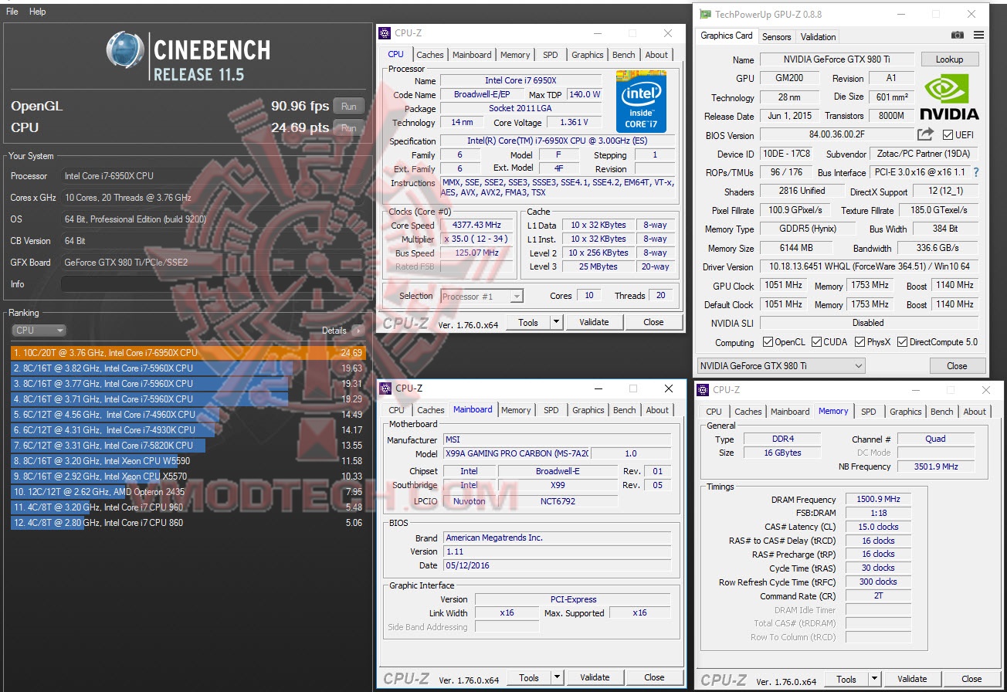This screenshot has width=1007, height=692.
Task: Open the GPU-Z hamburger menu
Action: click(979, 36)
